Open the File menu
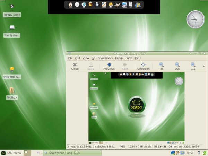Viewport: 208px width, 156px height. click(70, 58)
